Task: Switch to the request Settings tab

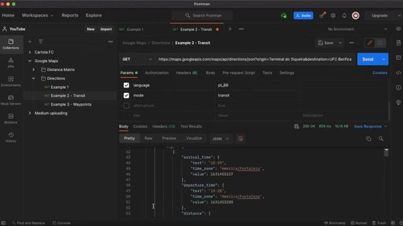Action: tap(287, 73)
